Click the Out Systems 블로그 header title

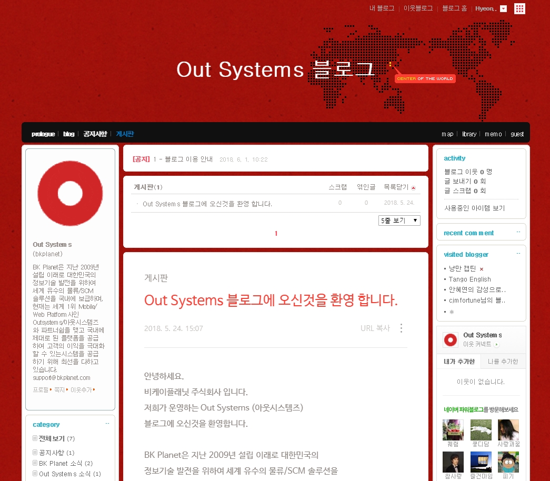[x=275, y=69]
